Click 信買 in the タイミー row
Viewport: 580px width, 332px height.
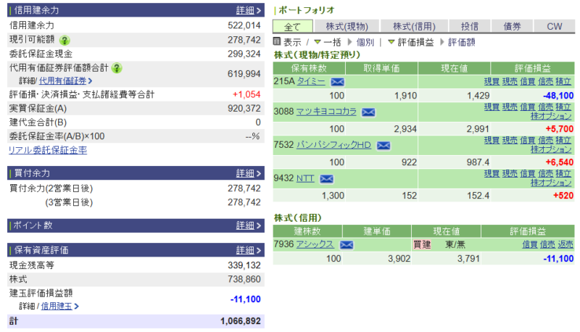pos(528,82)
